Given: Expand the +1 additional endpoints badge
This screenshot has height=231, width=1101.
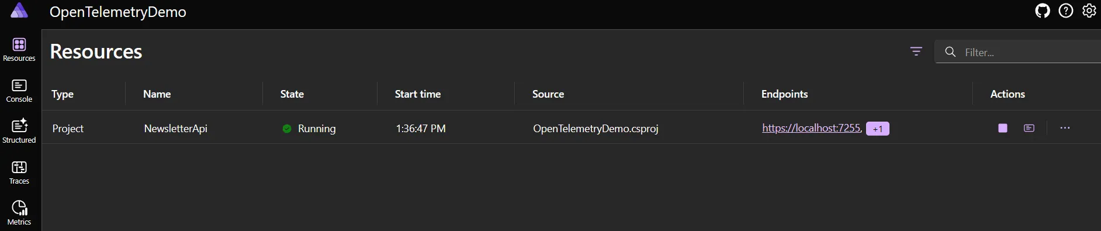Looking at the screenshot, I should (x=878, y=129).
